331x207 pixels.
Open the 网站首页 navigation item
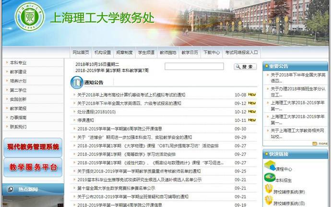[x=81, y=53]
